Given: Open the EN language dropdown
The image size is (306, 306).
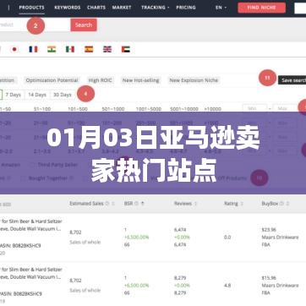Looking at the screenshot, I should pos(221,8).
